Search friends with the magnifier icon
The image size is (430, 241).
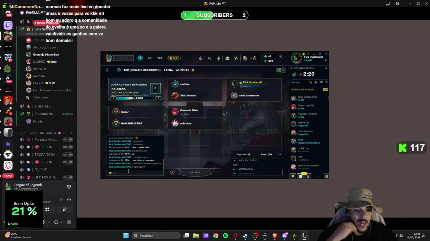pyautogui.click(x=327, y=82)
